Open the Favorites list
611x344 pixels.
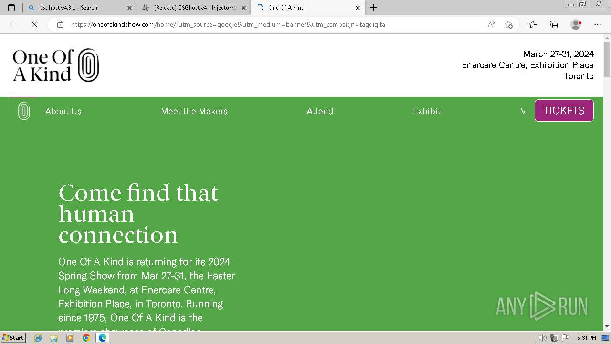click(x=533, y=24)
